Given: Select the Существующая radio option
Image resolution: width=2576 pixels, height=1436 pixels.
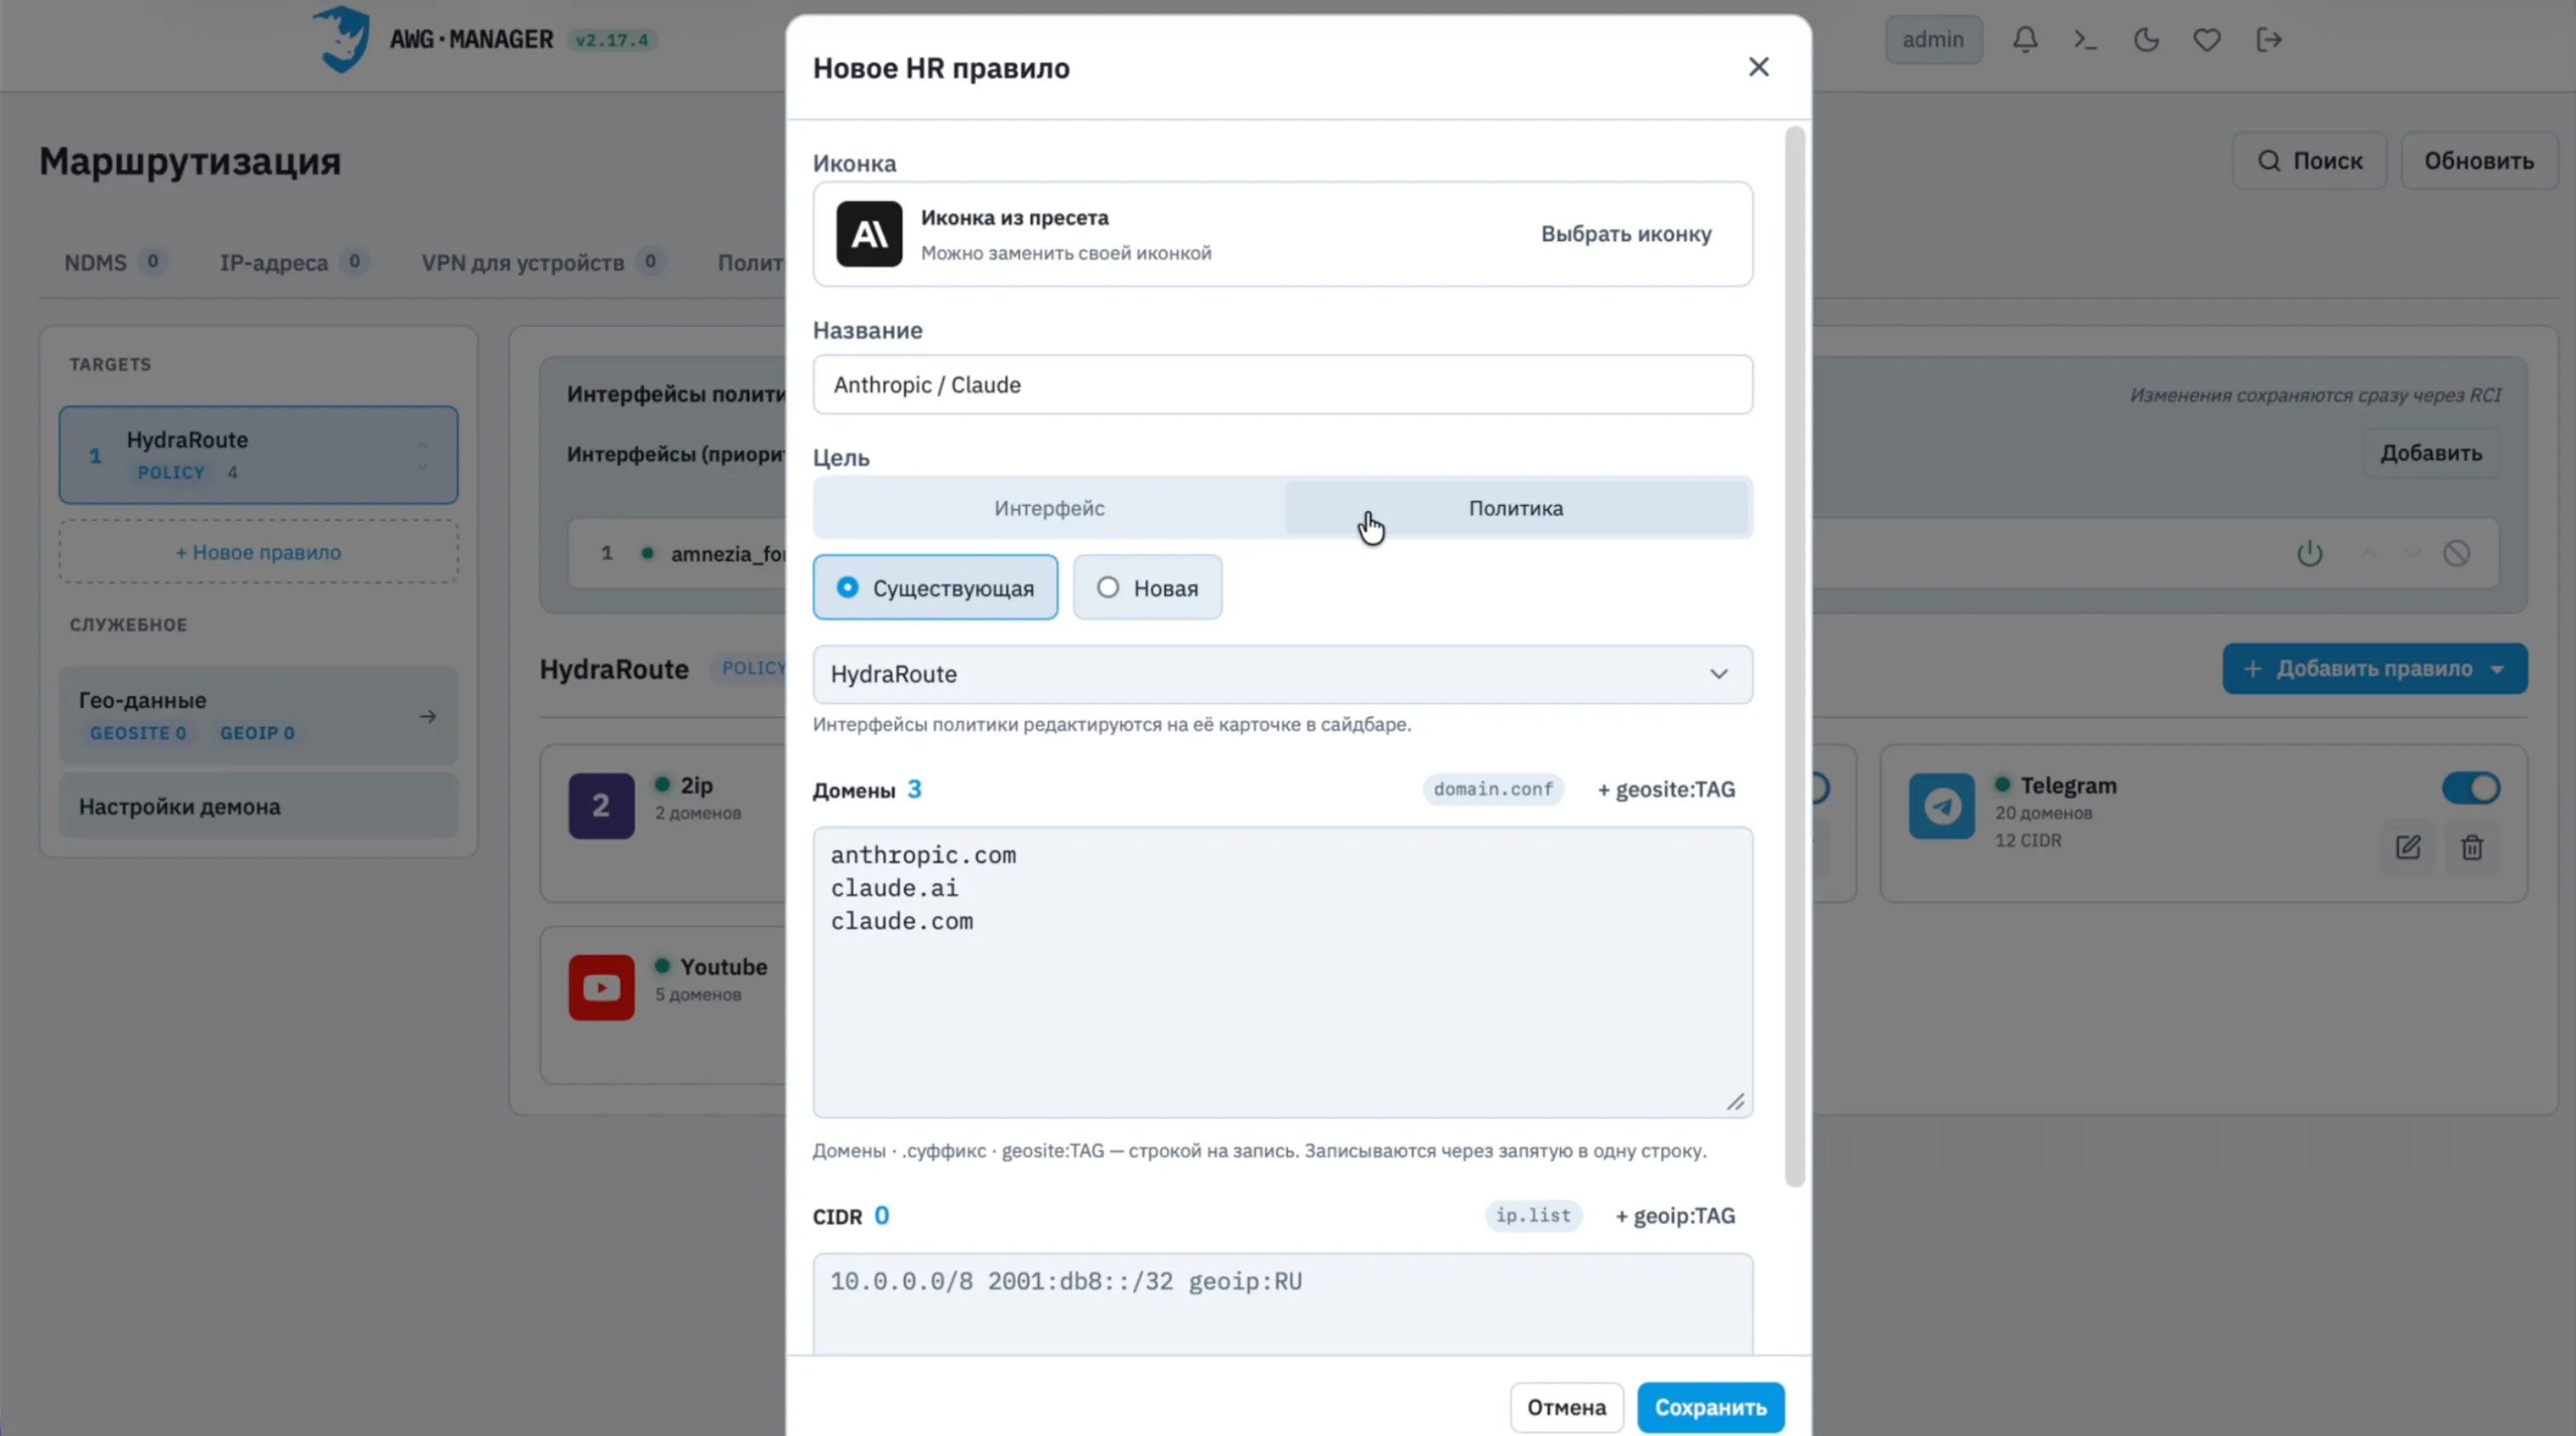Looking at the screenshot, I should [x=935, y=588].
